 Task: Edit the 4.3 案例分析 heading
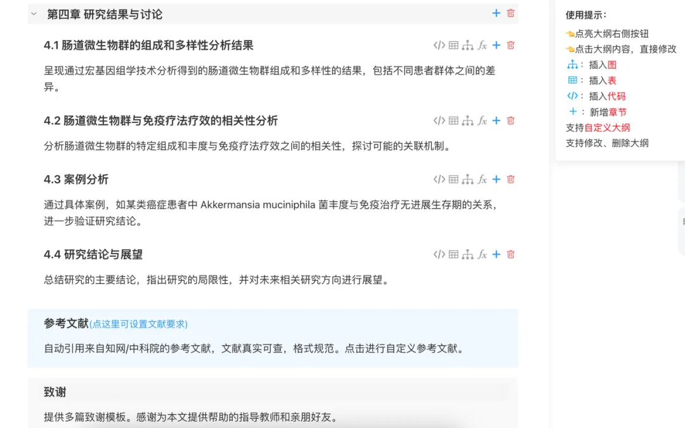point(76,179)
